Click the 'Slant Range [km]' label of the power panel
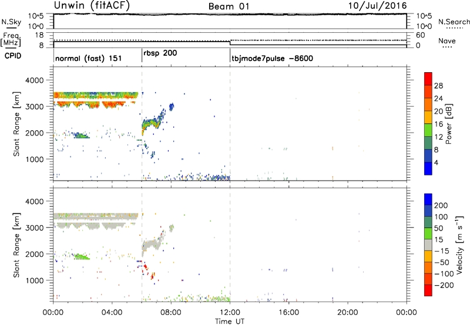This screenshot has height=325, width=470. [x=16, y=124]
